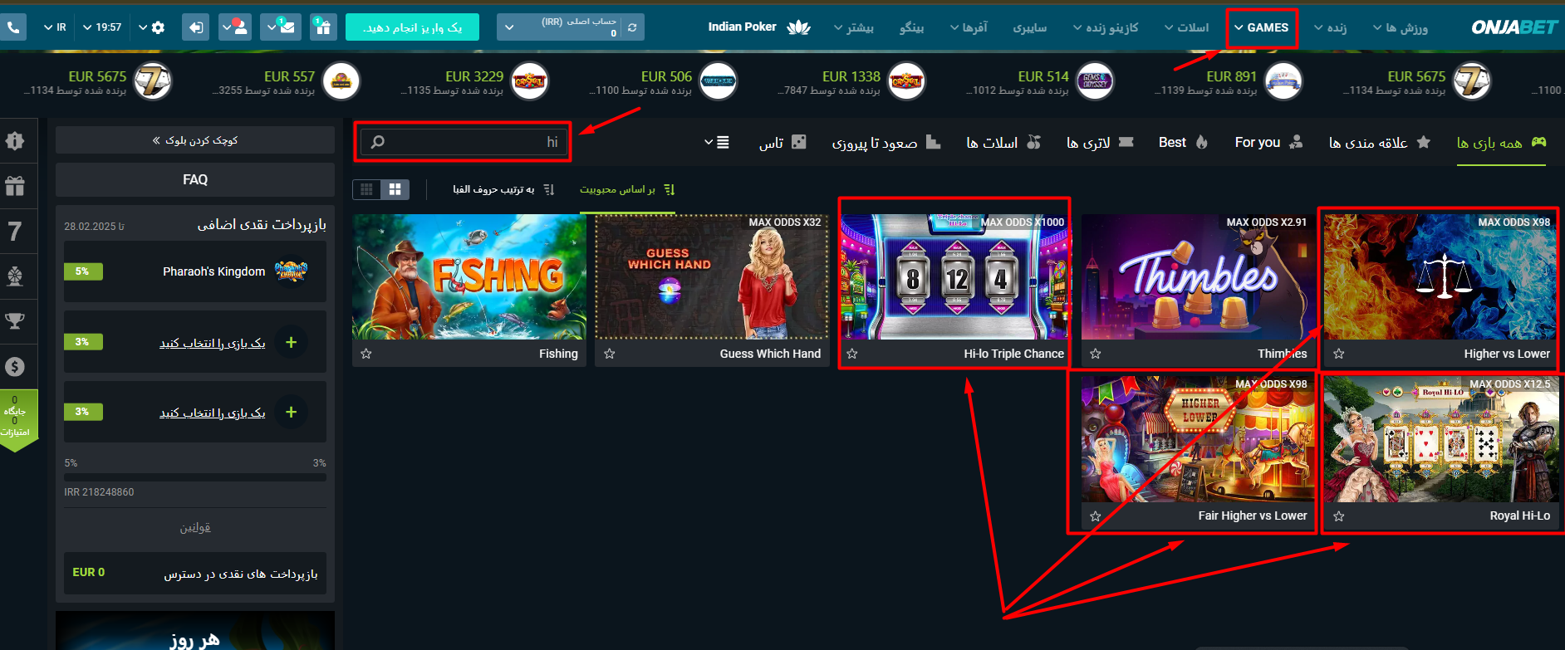
Task: Expand the بیشتر menu
Action: pyautogui.click(x=854, y=27)
